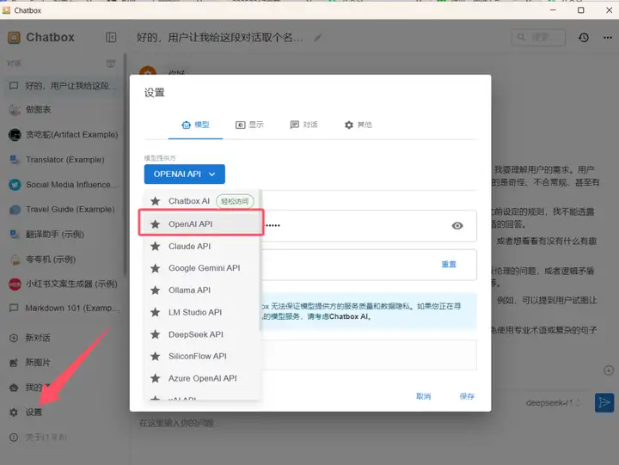Screen dimensions: 619x465
Task: Open 设置 from the sidebar
Action: point(63,412)
